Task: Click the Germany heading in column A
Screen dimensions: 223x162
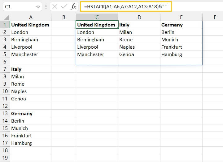Action: click(x=22, y=113)
